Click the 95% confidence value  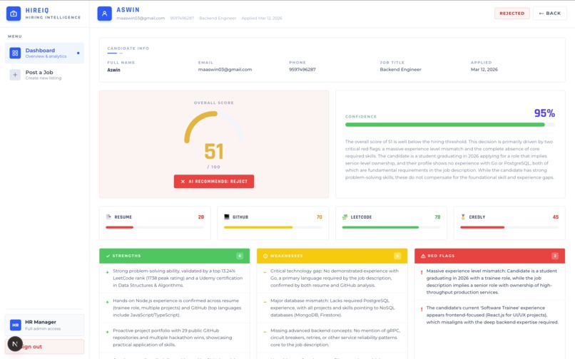(544, 113)
